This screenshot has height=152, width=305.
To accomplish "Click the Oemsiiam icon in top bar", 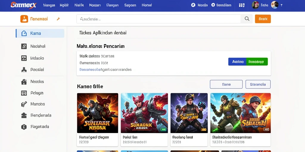I will pos(213,5).
